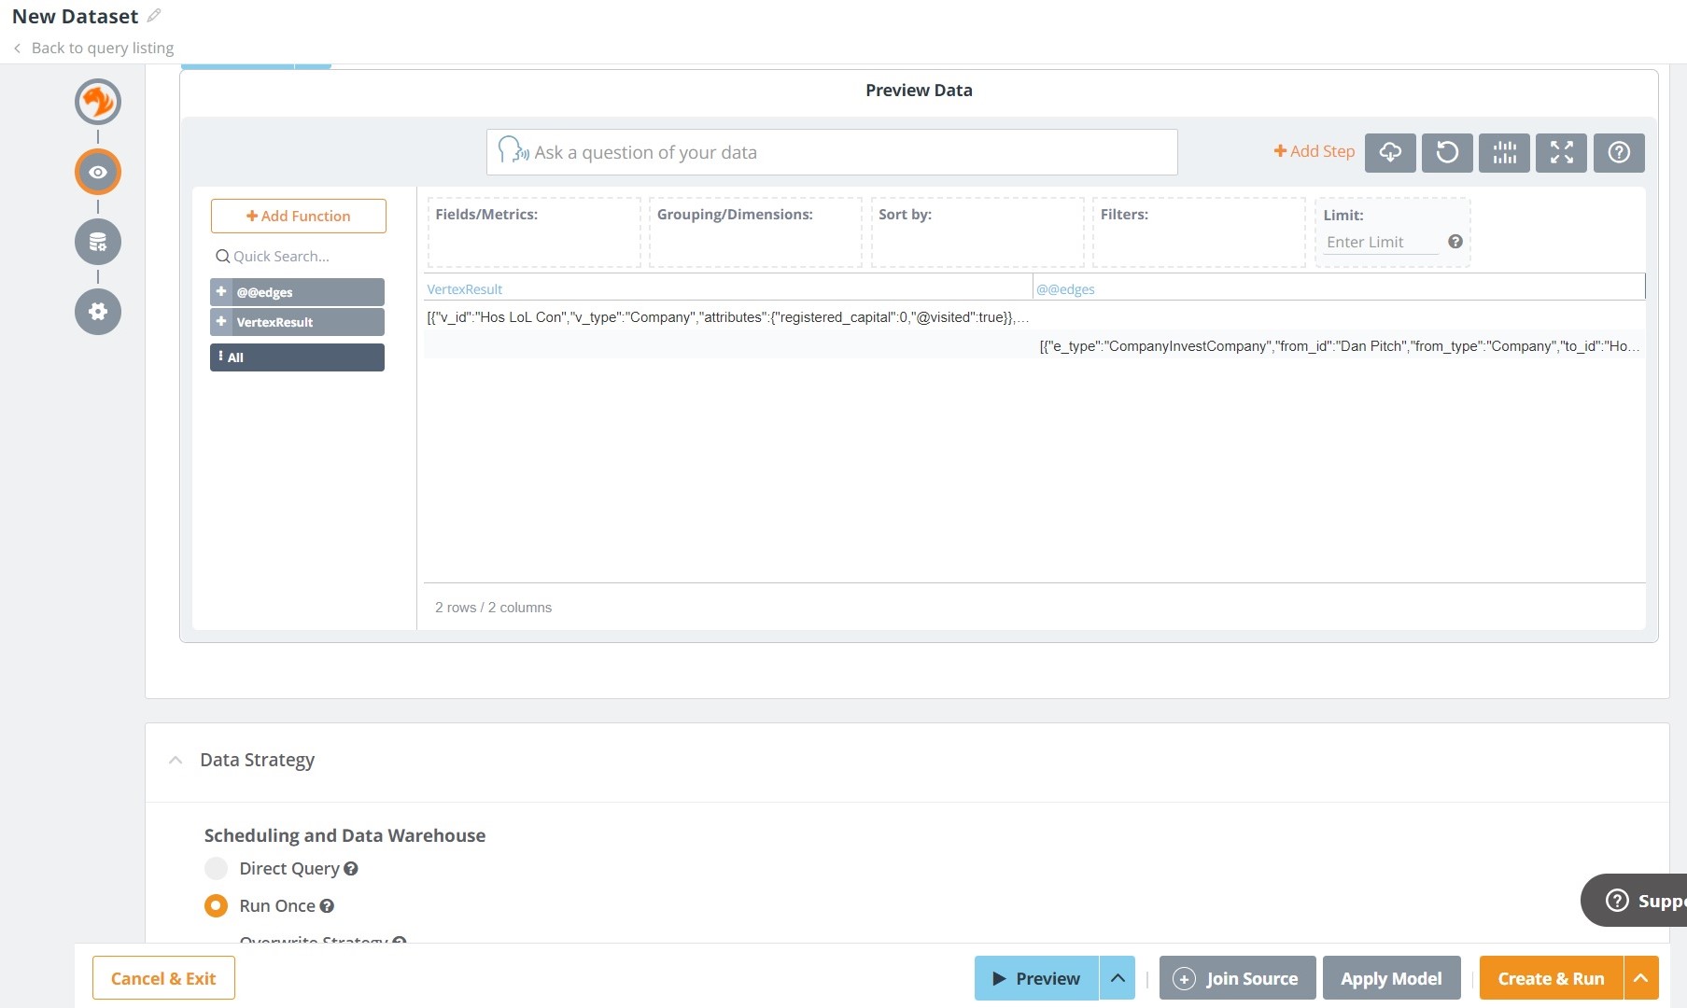Click the Apply Model button
Screen dimensions: 1687x1008
click(x=1391, y=978)
